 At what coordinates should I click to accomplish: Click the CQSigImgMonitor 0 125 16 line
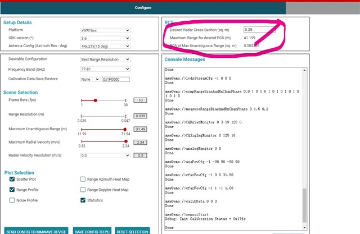pos(200,135)
